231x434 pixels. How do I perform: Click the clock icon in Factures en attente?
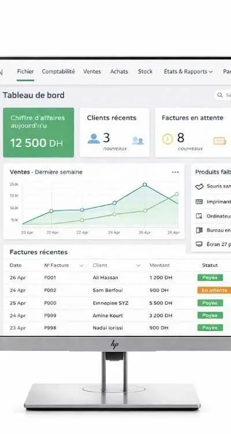167,139
